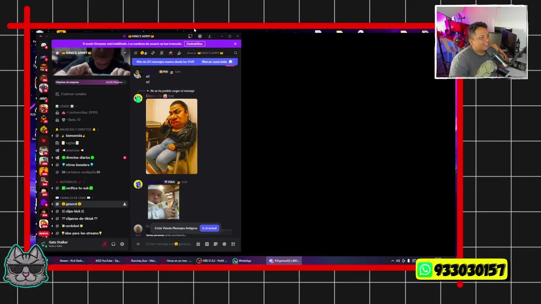This screenshot has height=304, width=541.
Task: Switch to Horas en un mes taskbar tab
Action: (177, 261)
